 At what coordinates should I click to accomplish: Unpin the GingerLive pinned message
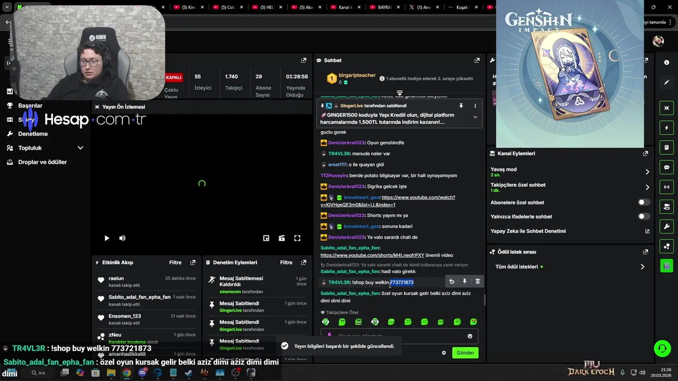(x=461, y=106)
